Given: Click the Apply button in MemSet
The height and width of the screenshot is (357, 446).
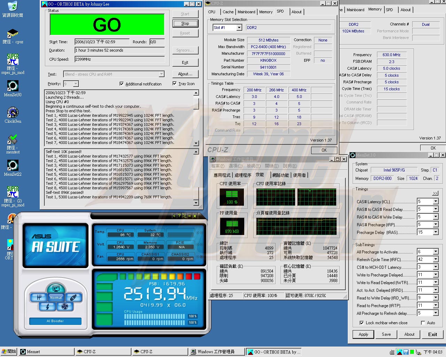Looking at the screenshot, I should pos(363,334).
